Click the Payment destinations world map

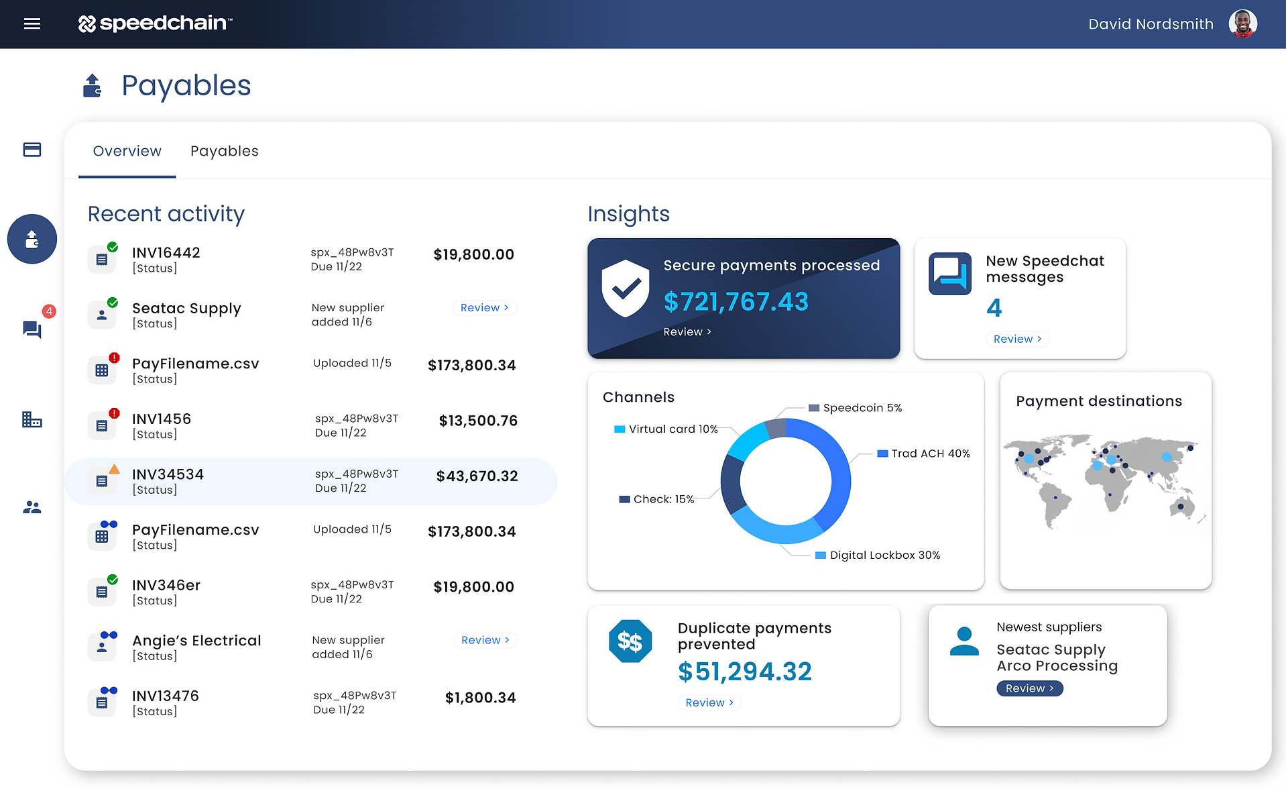tap(1104, 480)
